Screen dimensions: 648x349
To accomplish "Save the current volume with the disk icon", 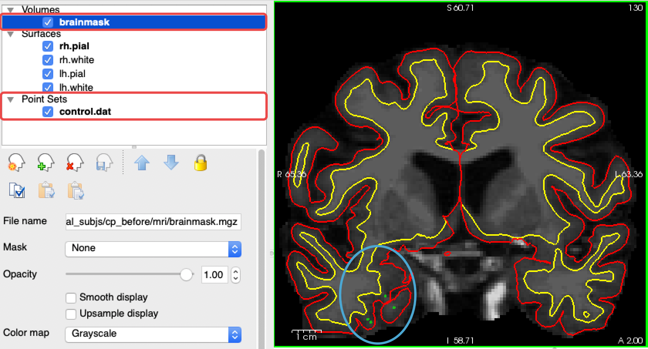I will tap(103, 163).
